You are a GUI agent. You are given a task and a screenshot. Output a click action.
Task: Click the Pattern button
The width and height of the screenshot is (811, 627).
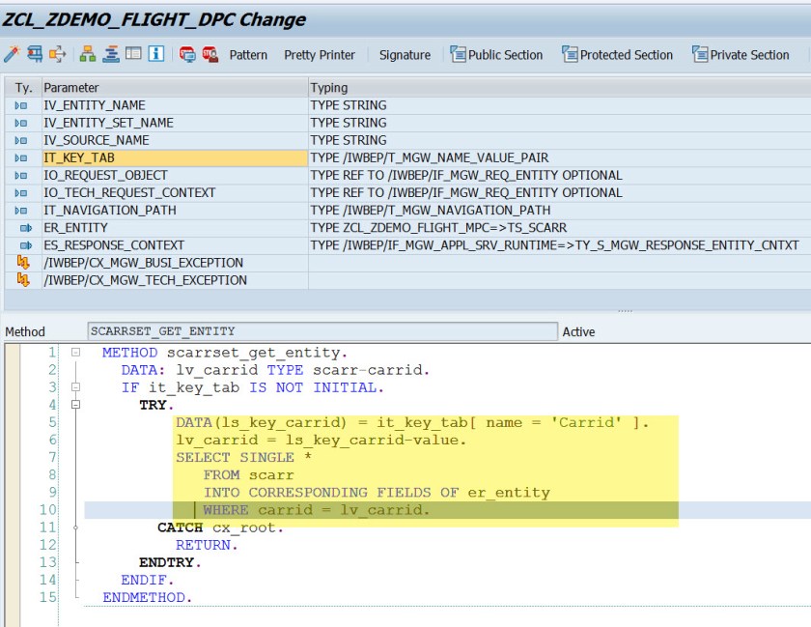[x=248, y=55]
